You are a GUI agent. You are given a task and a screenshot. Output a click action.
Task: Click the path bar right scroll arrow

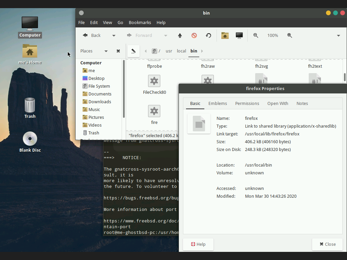click(202, 51)
